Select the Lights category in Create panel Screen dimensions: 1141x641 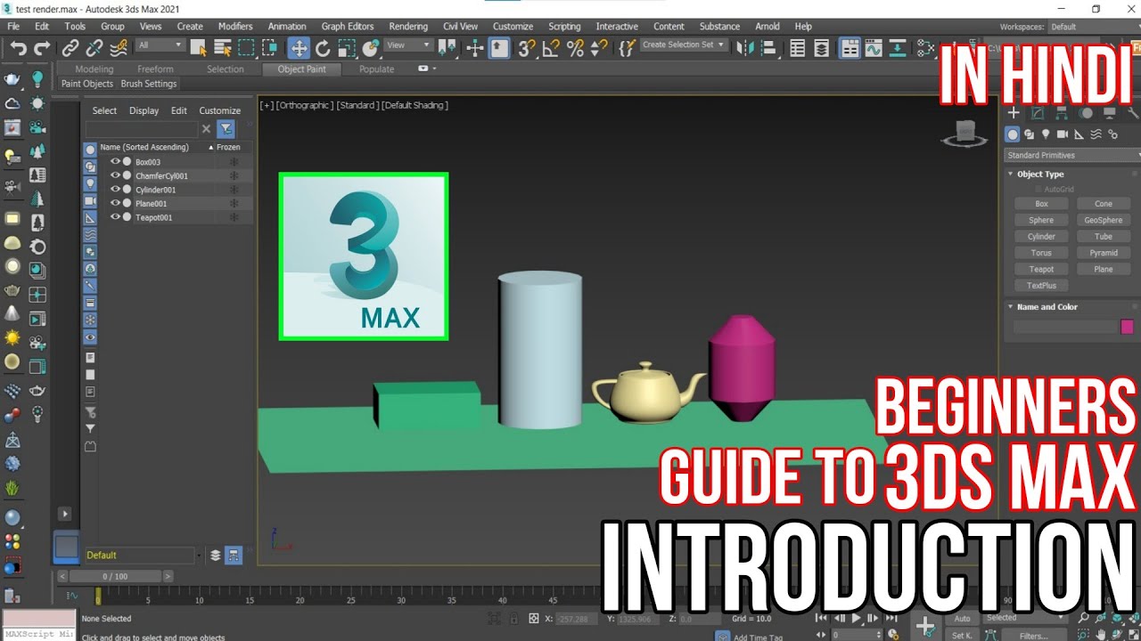[x=1046, y=134]
